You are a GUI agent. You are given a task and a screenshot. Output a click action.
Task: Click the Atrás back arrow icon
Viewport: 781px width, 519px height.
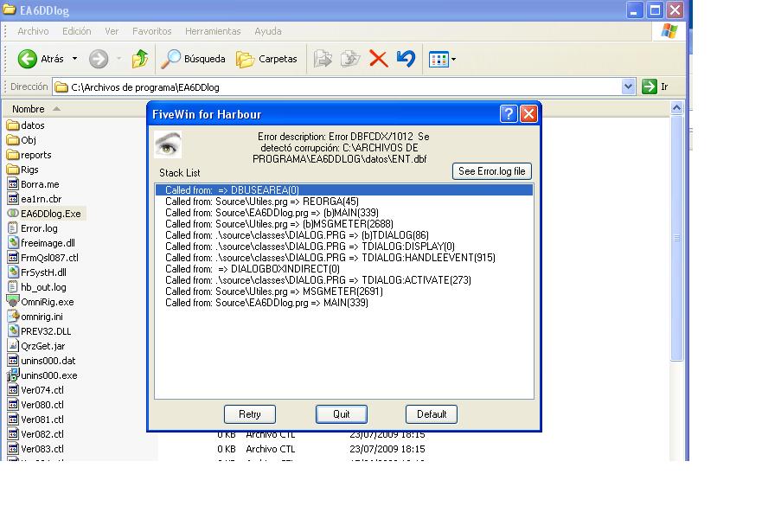click(x=28, y=59)
